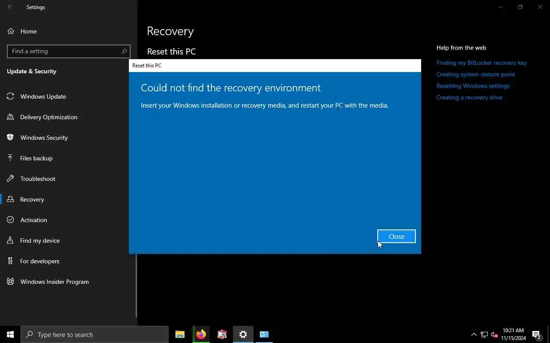Show hidden system tray icons
Screen dimensions: 550x343
click(x=474, y=334)
